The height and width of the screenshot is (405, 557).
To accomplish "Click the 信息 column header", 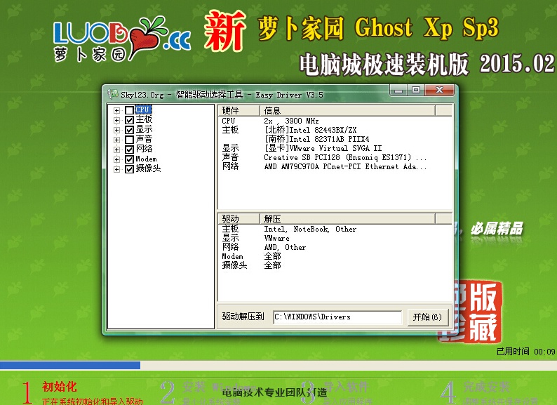I will coord(347,111).
